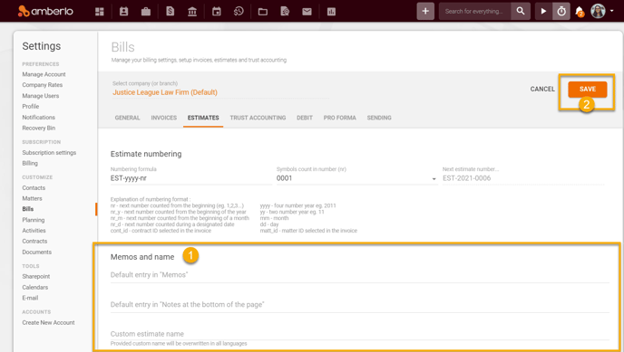Open the trust accounting bank icon
The width and height of the screenshot is (624, 352).
click(x=192, y=12)
